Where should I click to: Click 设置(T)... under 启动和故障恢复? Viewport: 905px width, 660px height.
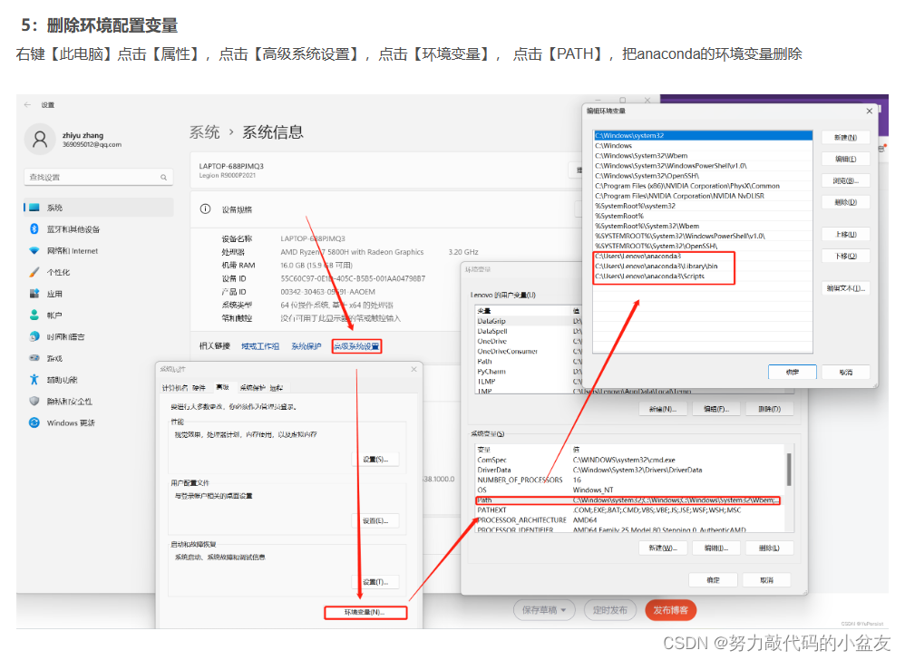375,582
